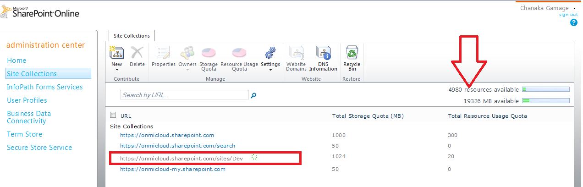Click the Search by URL field
The height and width of the screenshot is (187, 583).
[184, 95]
